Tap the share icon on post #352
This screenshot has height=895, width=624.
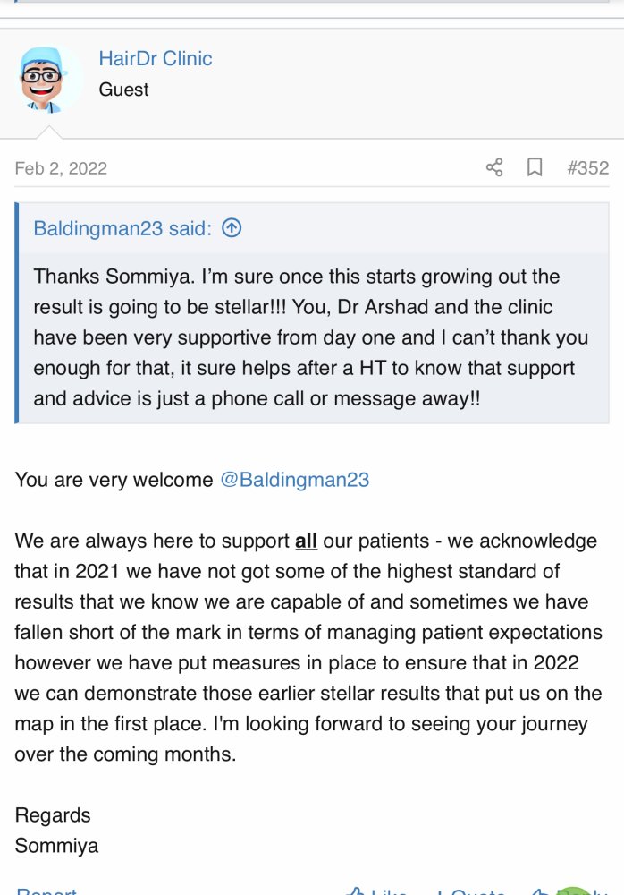point(494,167)
